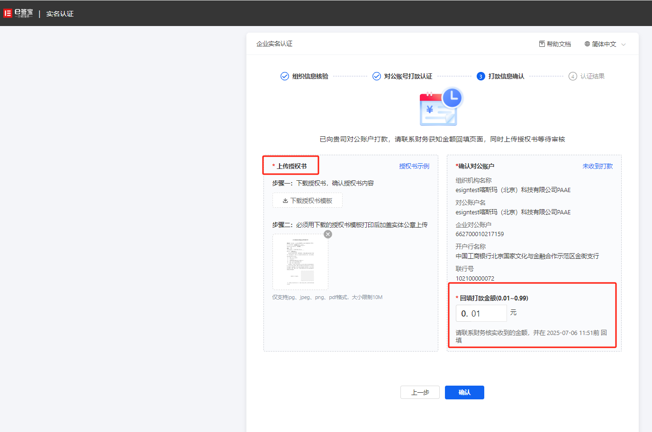The width and height of the screenshot is (652, 432).
Task: Click the 组织信息核验 completed step checkmark
Action: [x=285, y=76]
